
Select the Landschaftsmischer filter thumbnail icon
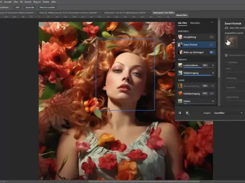pos(180,65)
